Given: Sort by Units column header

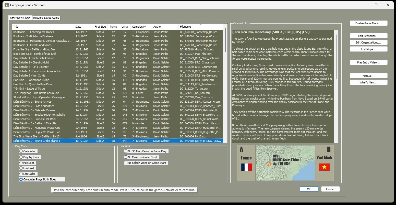Looking at the screenshot, I should pyautogui.click(x=125, y=27).
